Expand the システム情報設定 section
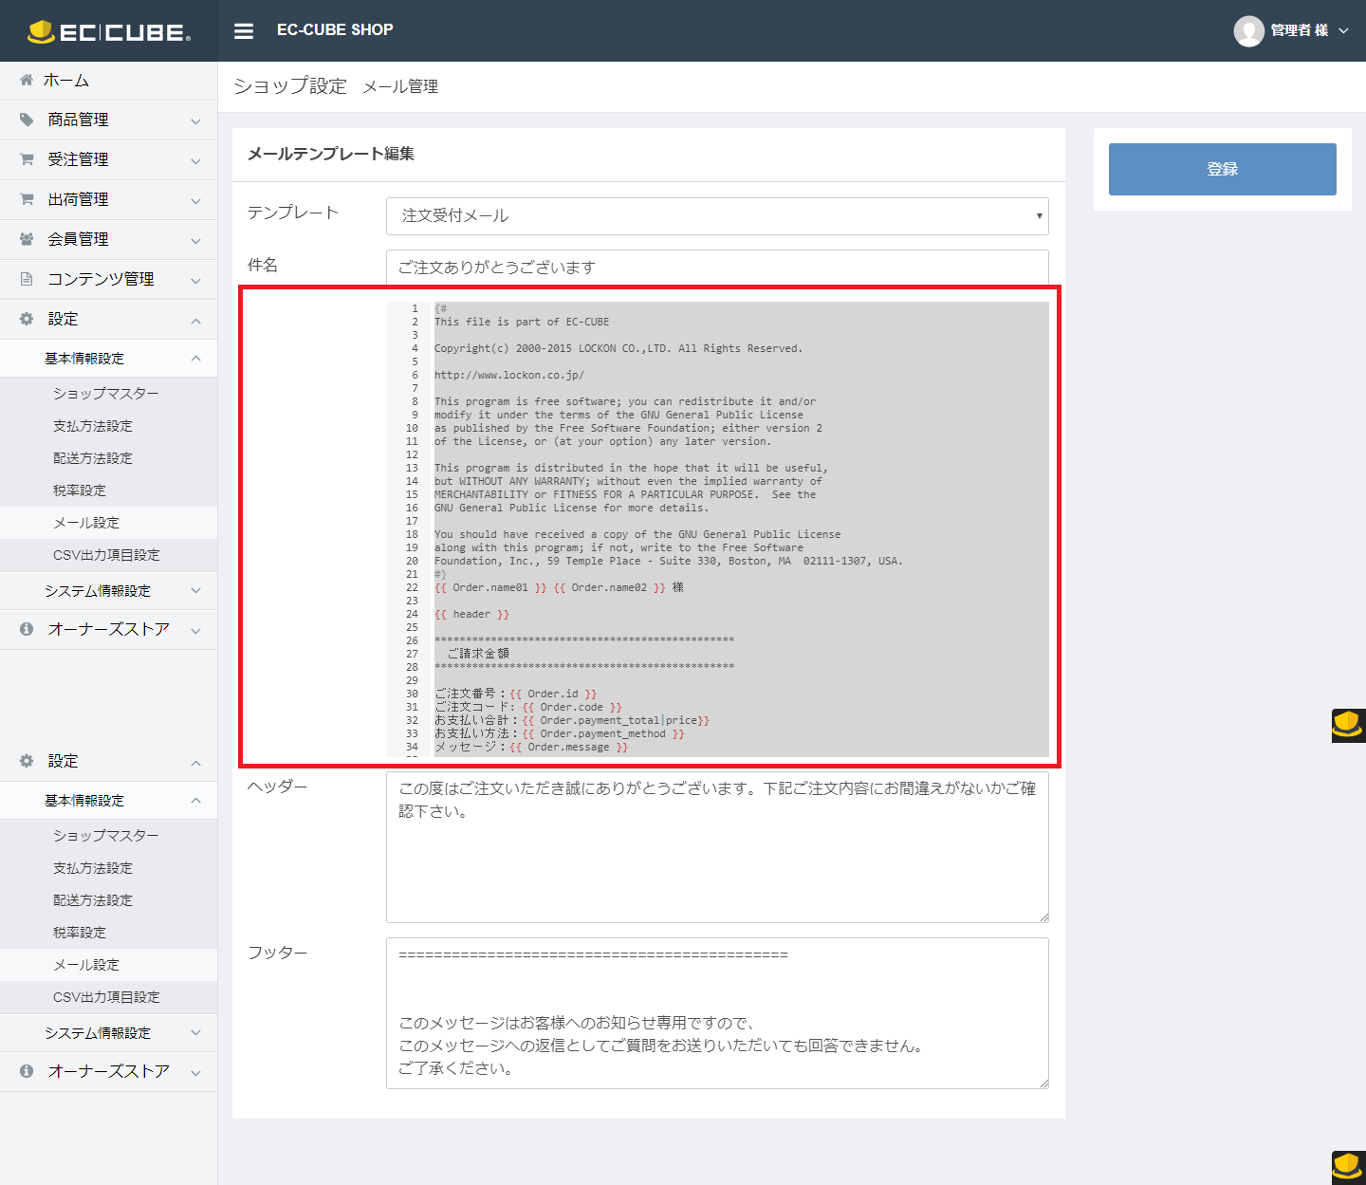Image resolution: width=1366 pixels, height=1185 pixels. 108,590
